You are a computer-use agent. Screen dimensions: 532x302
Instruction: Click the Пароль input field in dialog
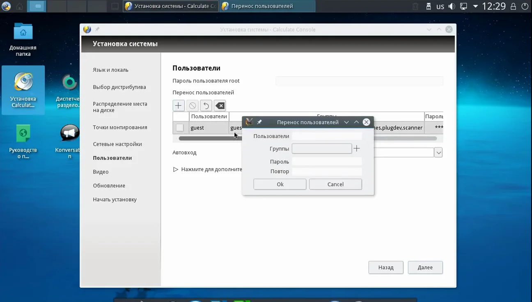[x=327, y=162]
